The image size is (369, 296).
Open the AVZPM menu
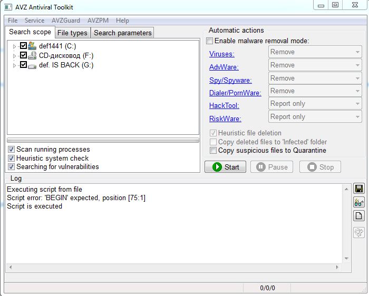(98, 21)
